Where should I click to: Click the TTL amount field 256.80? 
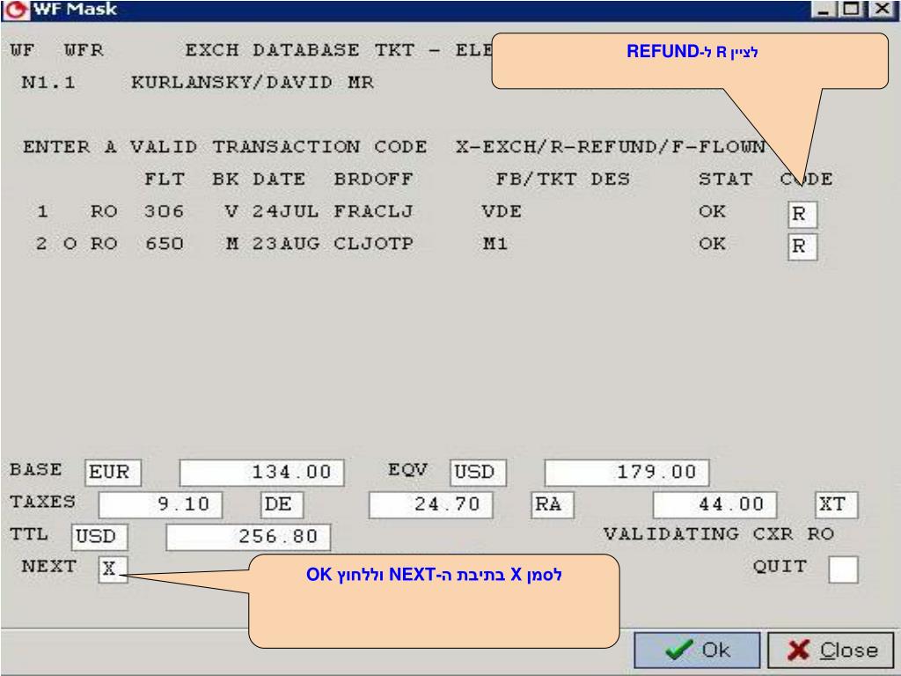(x=248, y=537)
